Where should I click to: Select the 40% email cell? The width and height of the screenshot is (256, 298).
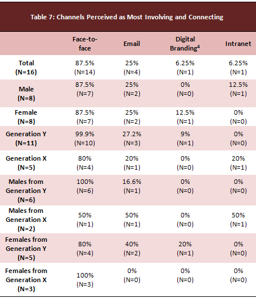pos(131,249)
